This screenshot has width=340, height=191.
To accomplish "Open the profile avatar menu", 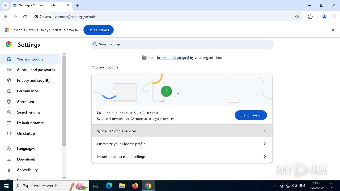I will (x=325, y=17).
